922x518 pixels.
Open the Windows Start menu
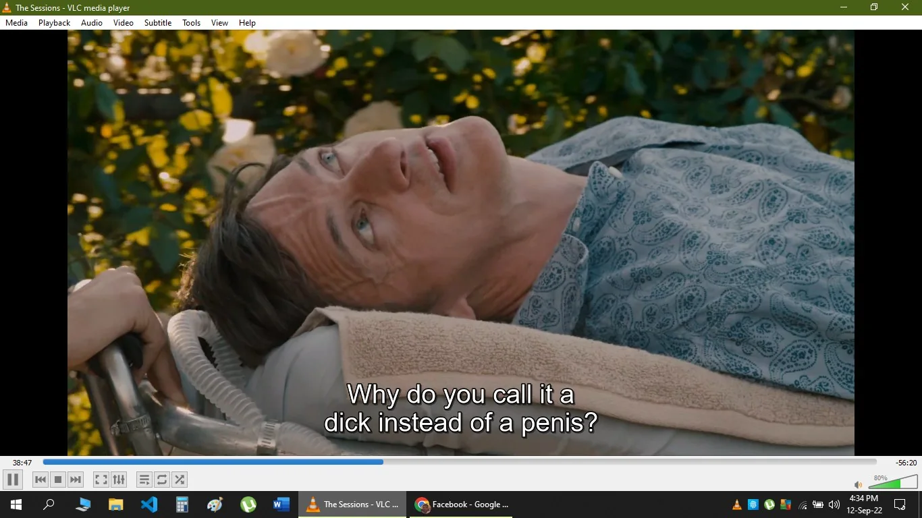tap(16, 505)
